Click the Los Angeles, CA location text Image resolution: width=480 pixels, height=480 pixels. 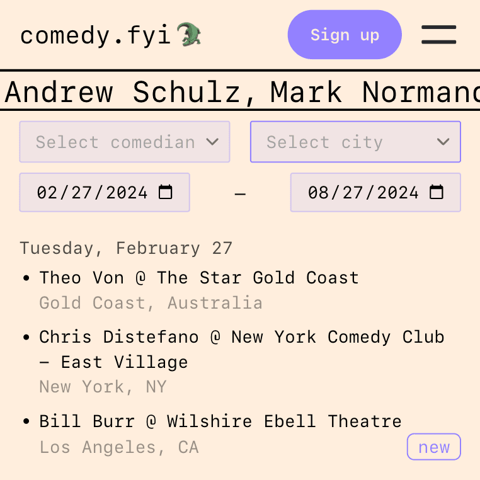pos(119,447)
